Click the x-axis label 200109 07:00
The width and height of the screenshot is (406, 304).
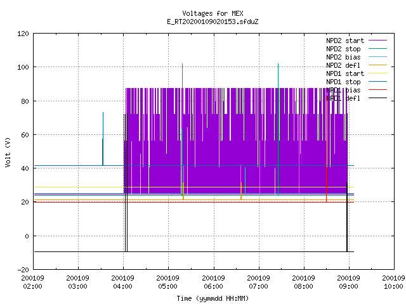click(x=258, y=282)
